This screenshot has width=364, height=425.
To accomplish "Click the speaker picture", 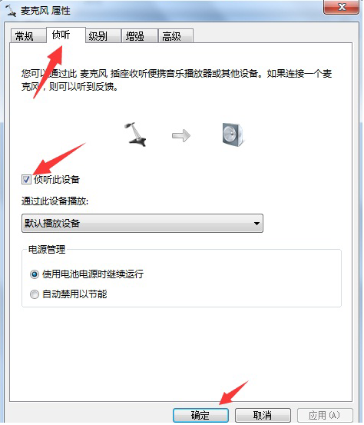I will (x=233, y=134).
